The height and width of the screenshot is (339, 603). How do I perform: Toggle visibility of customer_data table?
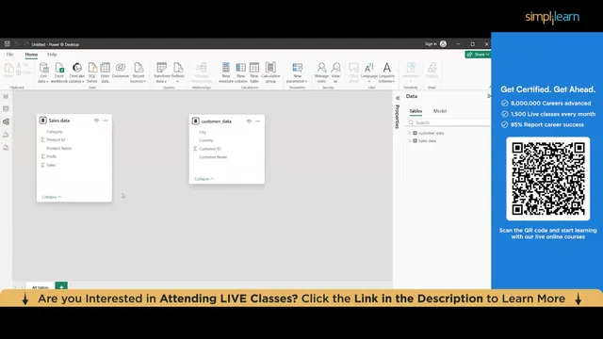coord(249,121)
